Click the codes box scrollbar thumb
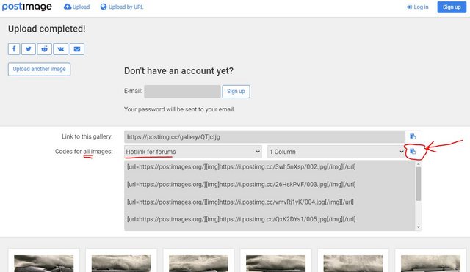Viewport: 470px width, 272px height. click(x=419, y=184)
